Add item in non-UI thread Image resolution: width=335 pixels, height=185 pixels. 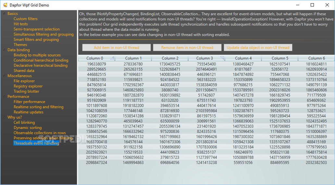coord(117,48)
